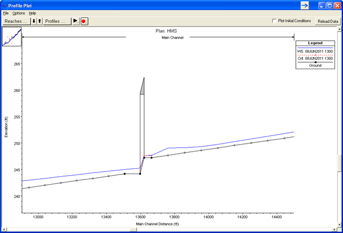Click the Ground legend entry
The image size is (343, 233).
tap(315, 64)
